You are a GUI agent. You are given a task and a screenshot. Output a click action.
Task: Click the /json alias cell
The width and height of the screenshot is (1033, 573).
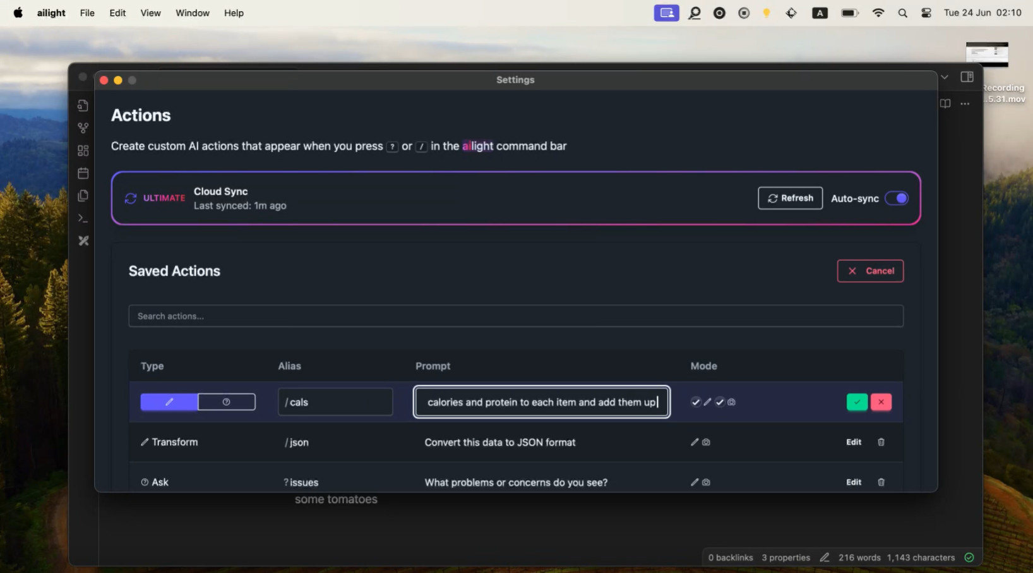tap(297, 442)
